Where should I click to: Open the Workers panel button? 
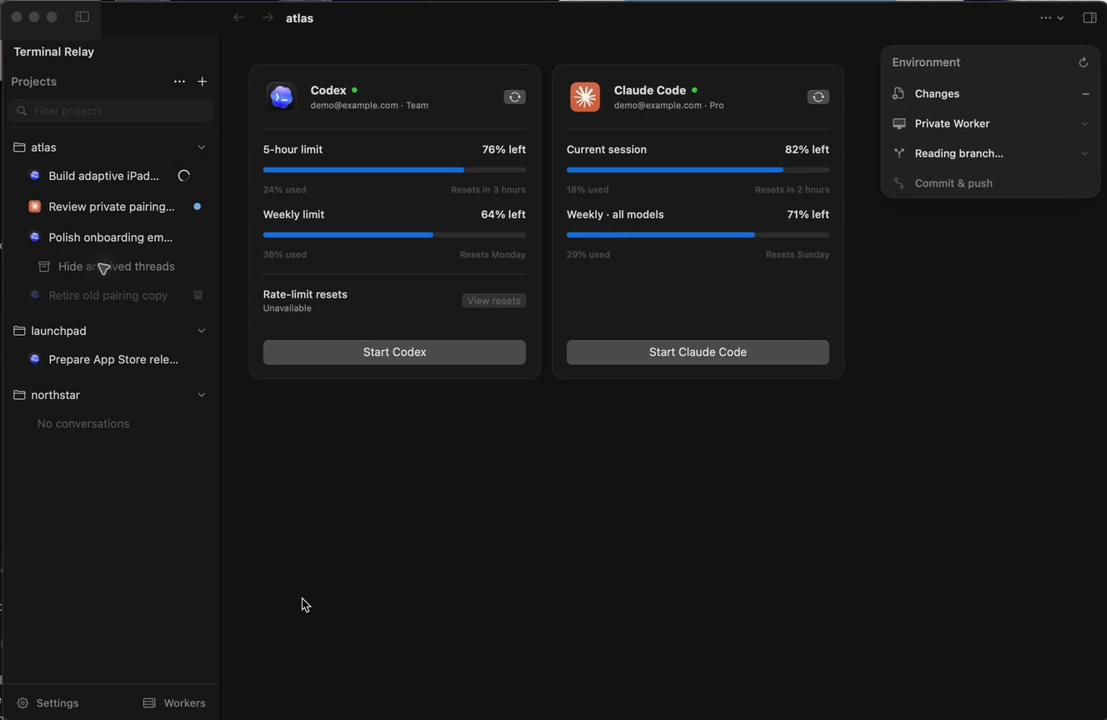(x=174, y=703)
